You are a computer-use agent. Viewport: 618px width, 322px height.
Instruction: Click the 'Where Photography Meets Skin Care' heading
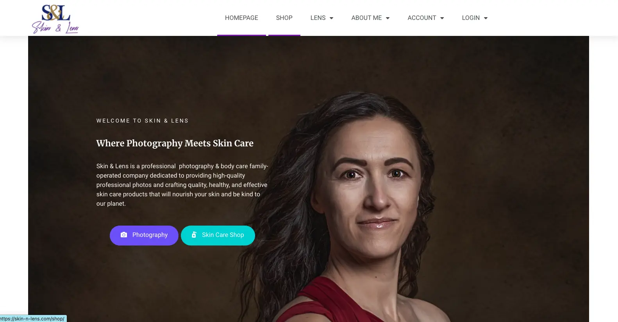pyautogui.click(x=175, y=143)
